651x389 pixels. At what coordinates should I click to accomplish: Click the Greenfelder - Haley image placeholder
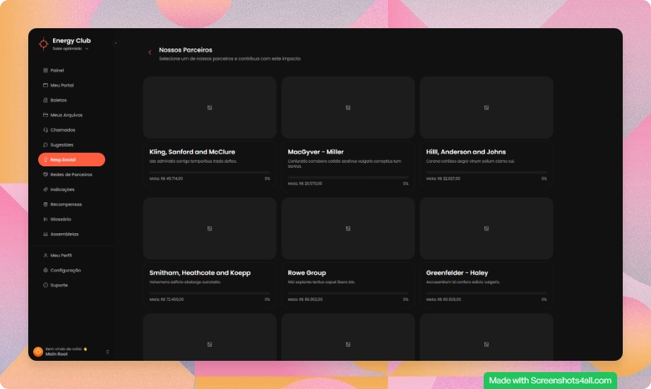point(486,228)
